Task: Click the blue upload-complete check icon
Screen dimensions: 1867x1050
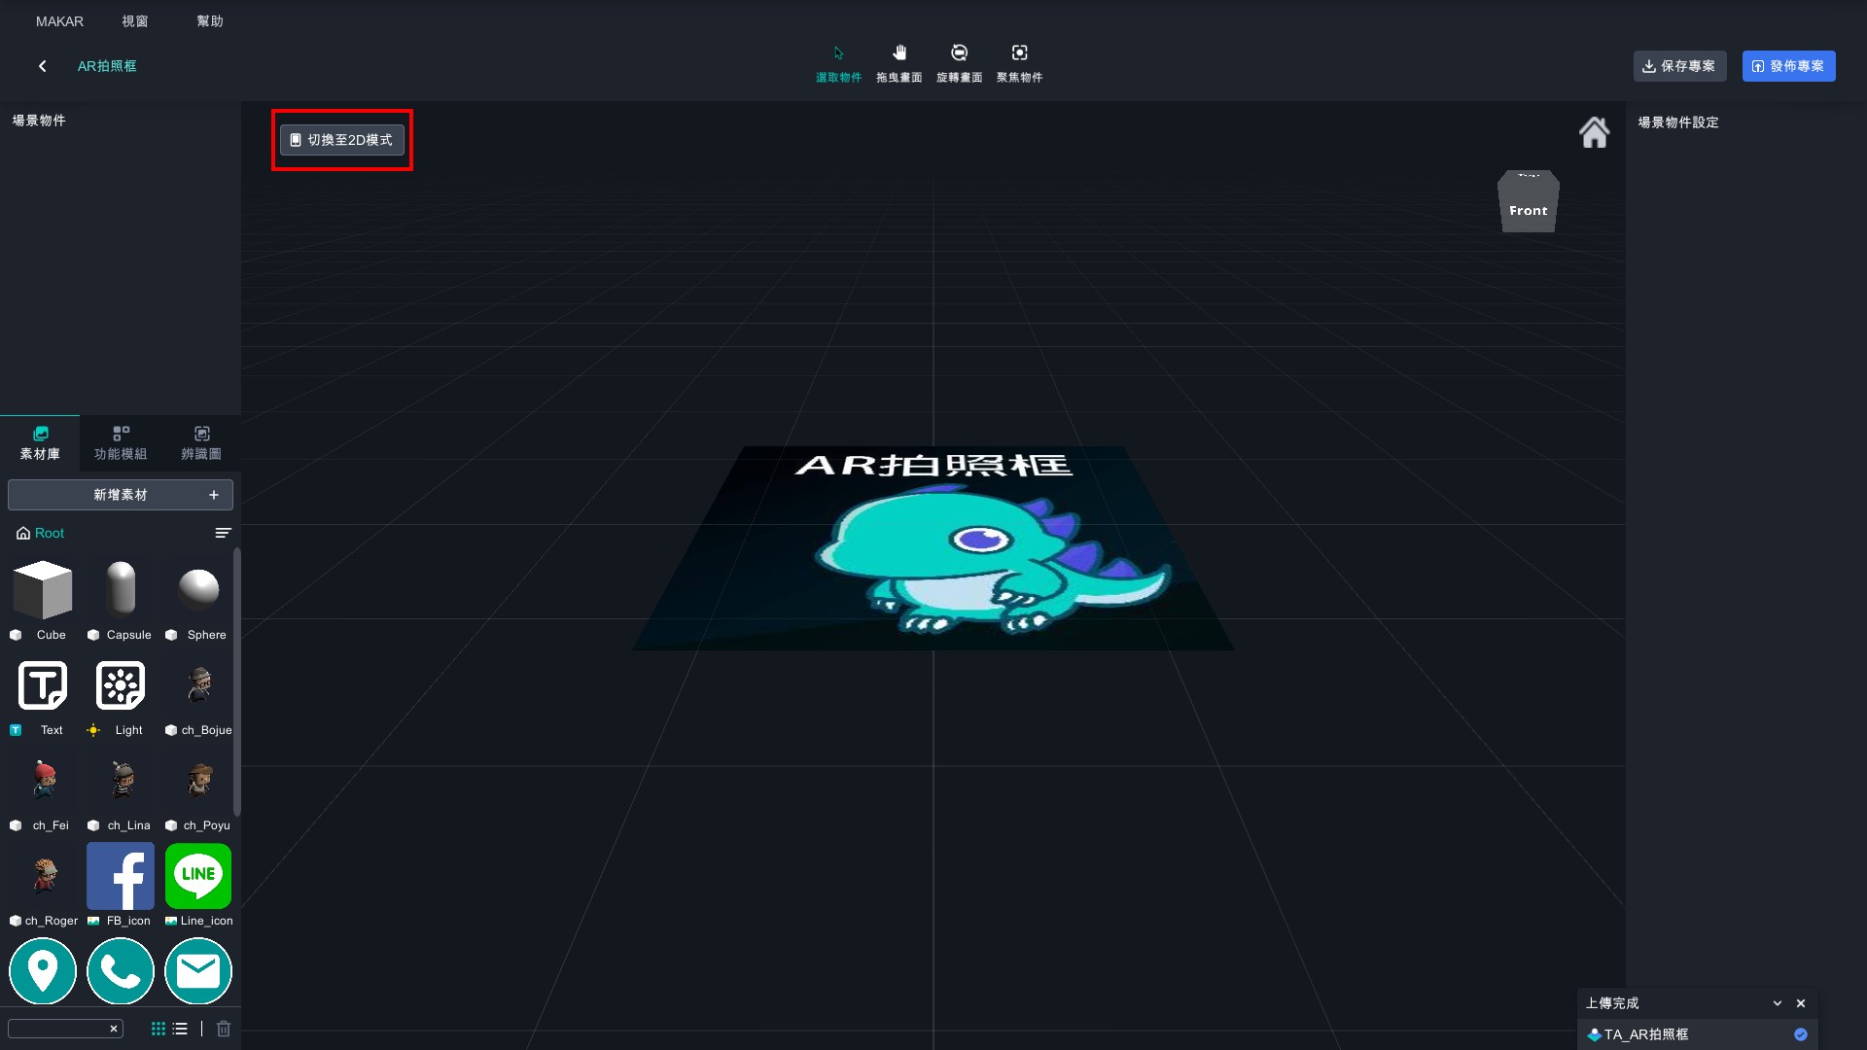Action: click(x=1801, y=1034)
